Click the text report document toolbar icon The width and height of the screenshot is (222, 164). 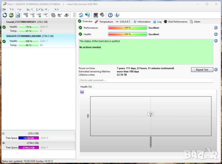click(75, 15)
